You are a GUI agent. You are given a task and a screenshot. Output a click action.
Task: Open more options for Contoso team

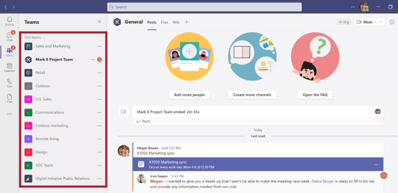pyautogui.click(x=99, y=86)
